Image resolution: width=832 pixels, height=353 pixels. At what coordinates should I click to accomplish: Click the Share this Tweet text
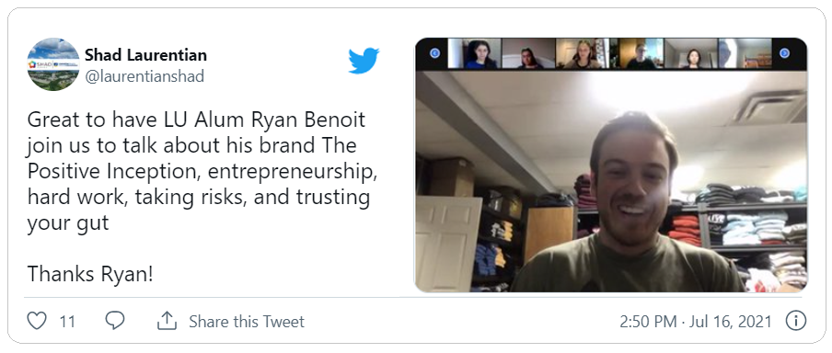click(247, 321)
